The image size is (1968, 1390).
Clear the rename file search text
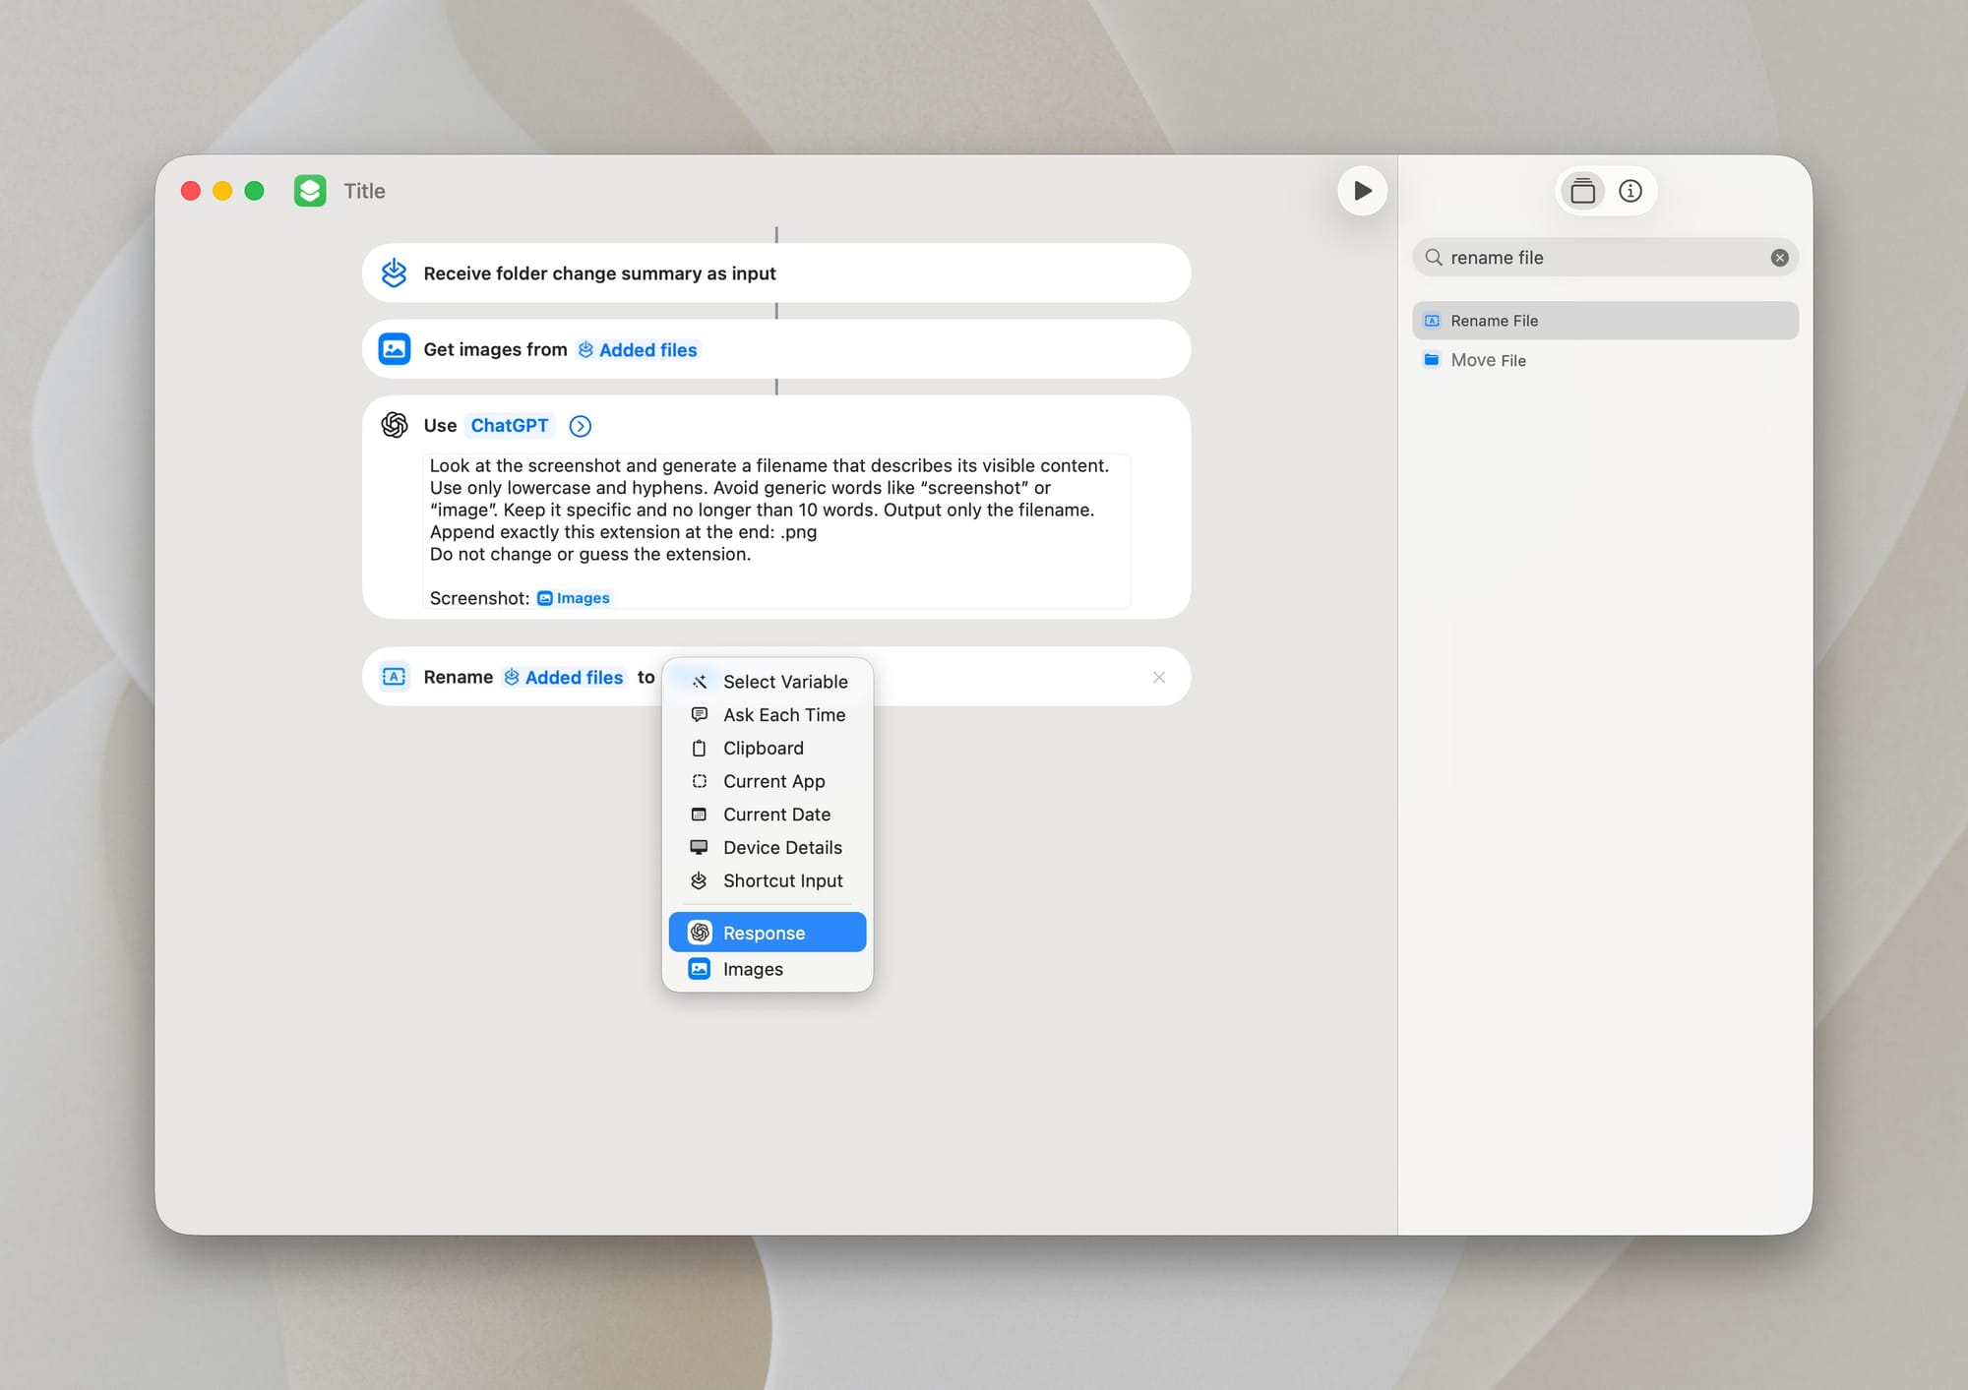click(x=1779, y=257)
